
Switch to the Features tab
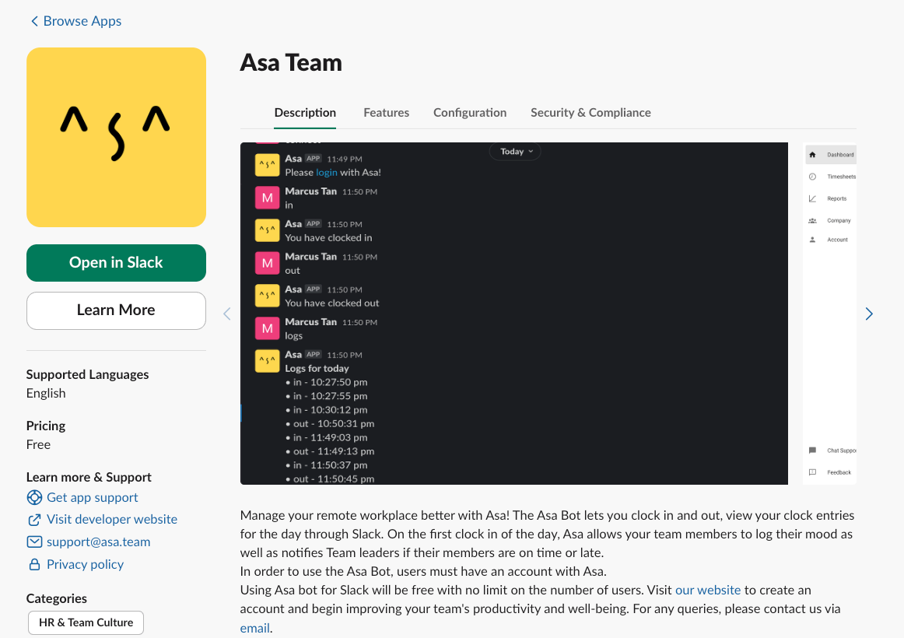click(386, 112)
